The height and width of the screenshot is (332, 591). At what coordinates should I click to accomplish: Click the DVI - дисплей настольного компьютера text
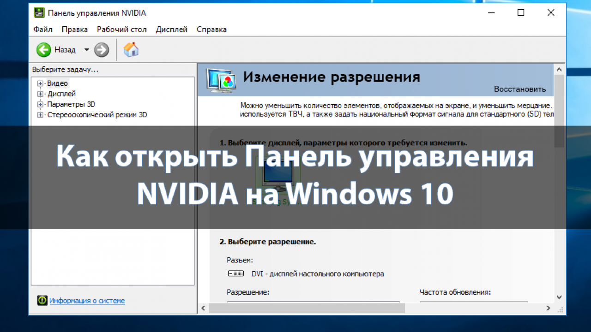click(x=318, y=274)
